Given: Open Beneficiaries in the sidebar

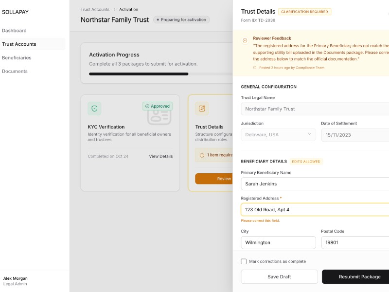Looking at the screenshot, I should click(x=17, y=58).
